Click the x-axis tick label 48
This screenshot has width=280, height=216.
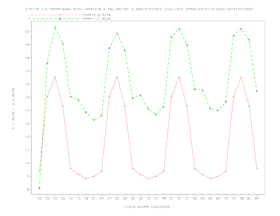click(x=164, y=198)
